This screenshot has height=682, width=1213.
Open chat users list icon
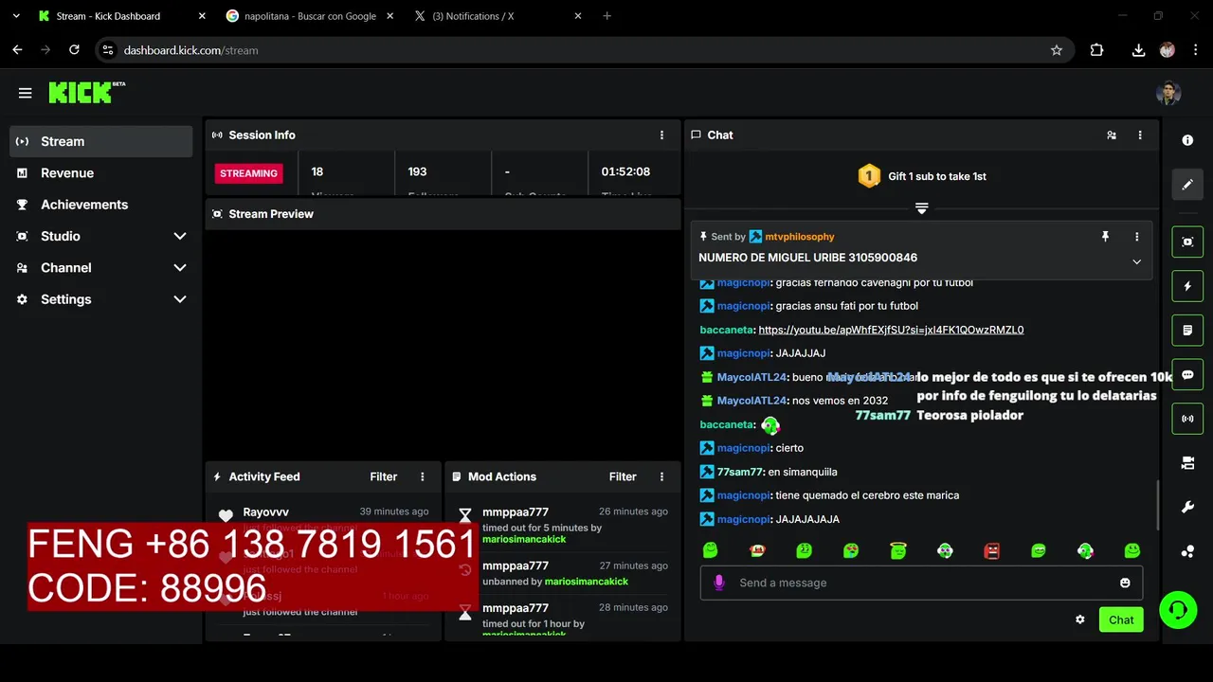pyautogui.click(x=1112, y=135)
